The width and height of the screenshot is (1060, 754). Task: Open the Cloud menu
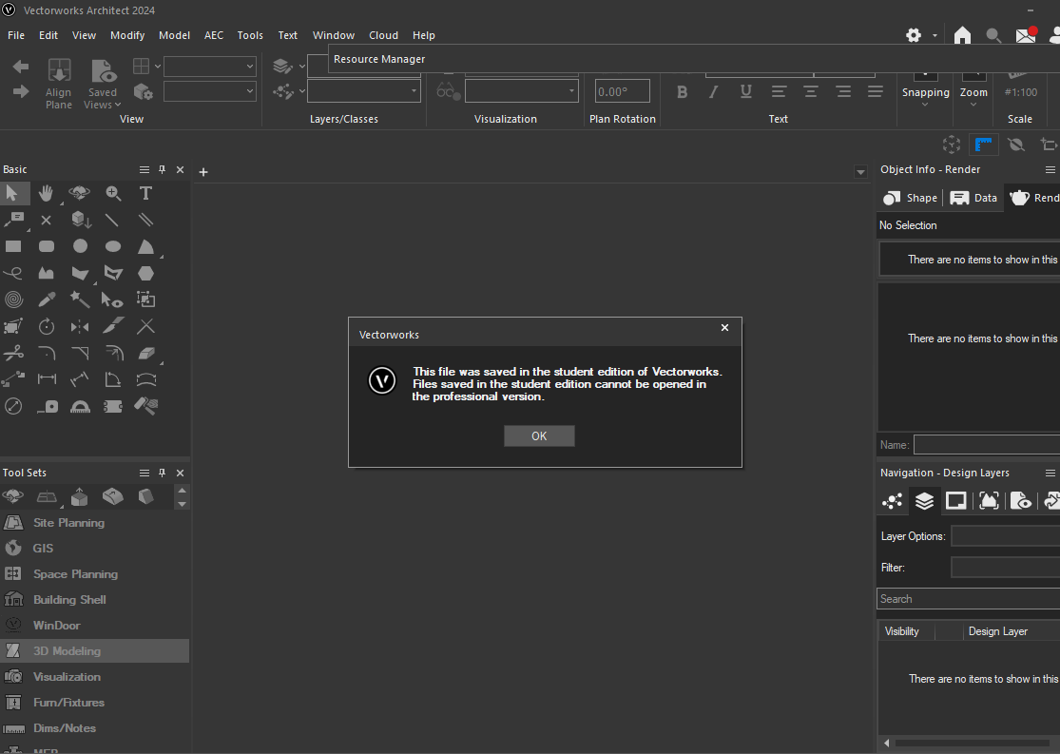pos(383,35)
